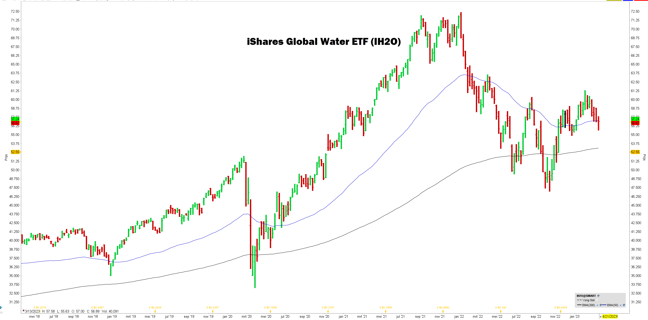
Task: Click red 56.67 label on left price axis
Action: (x=15, y=123)
